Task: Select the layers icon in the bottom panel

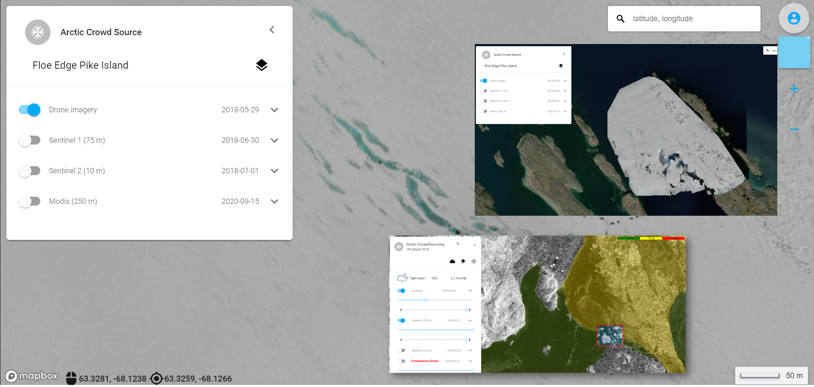Action: click(463, 261)
